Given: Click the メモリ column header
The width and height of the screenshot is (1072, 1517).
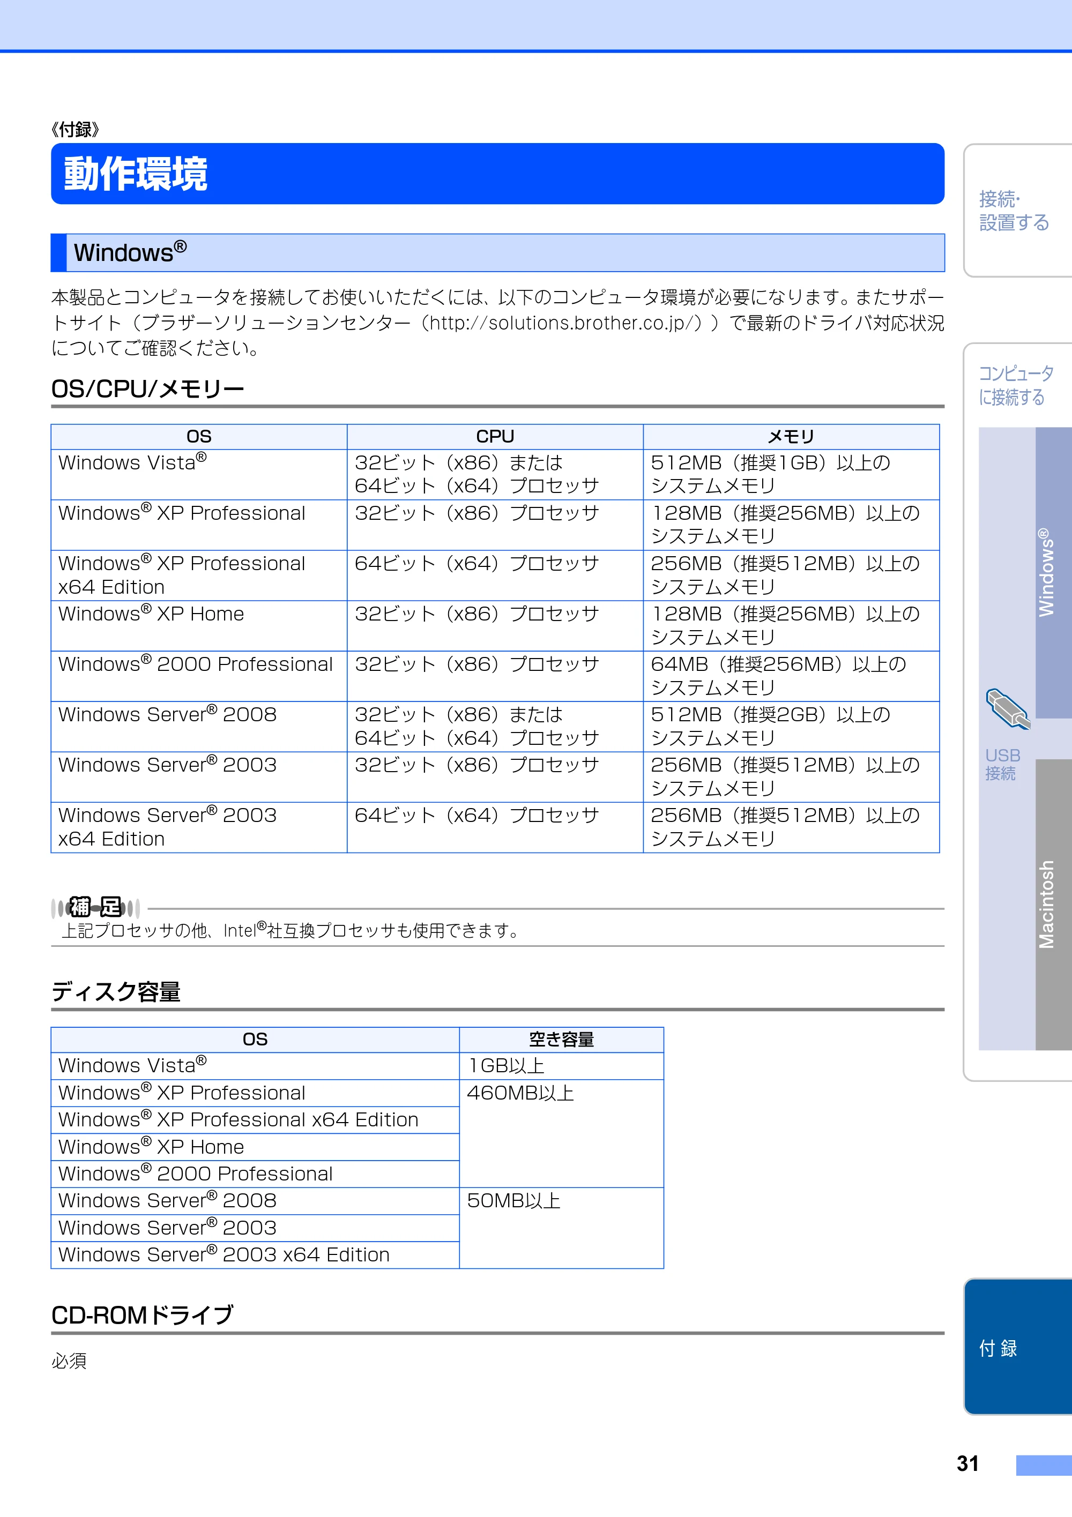Looking at the screenshot, I should pos(791,437).
